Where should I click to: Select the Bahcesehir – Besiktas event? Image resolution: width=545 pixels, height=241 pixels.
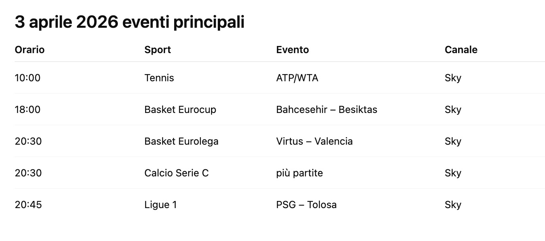(x=326, y=110)
